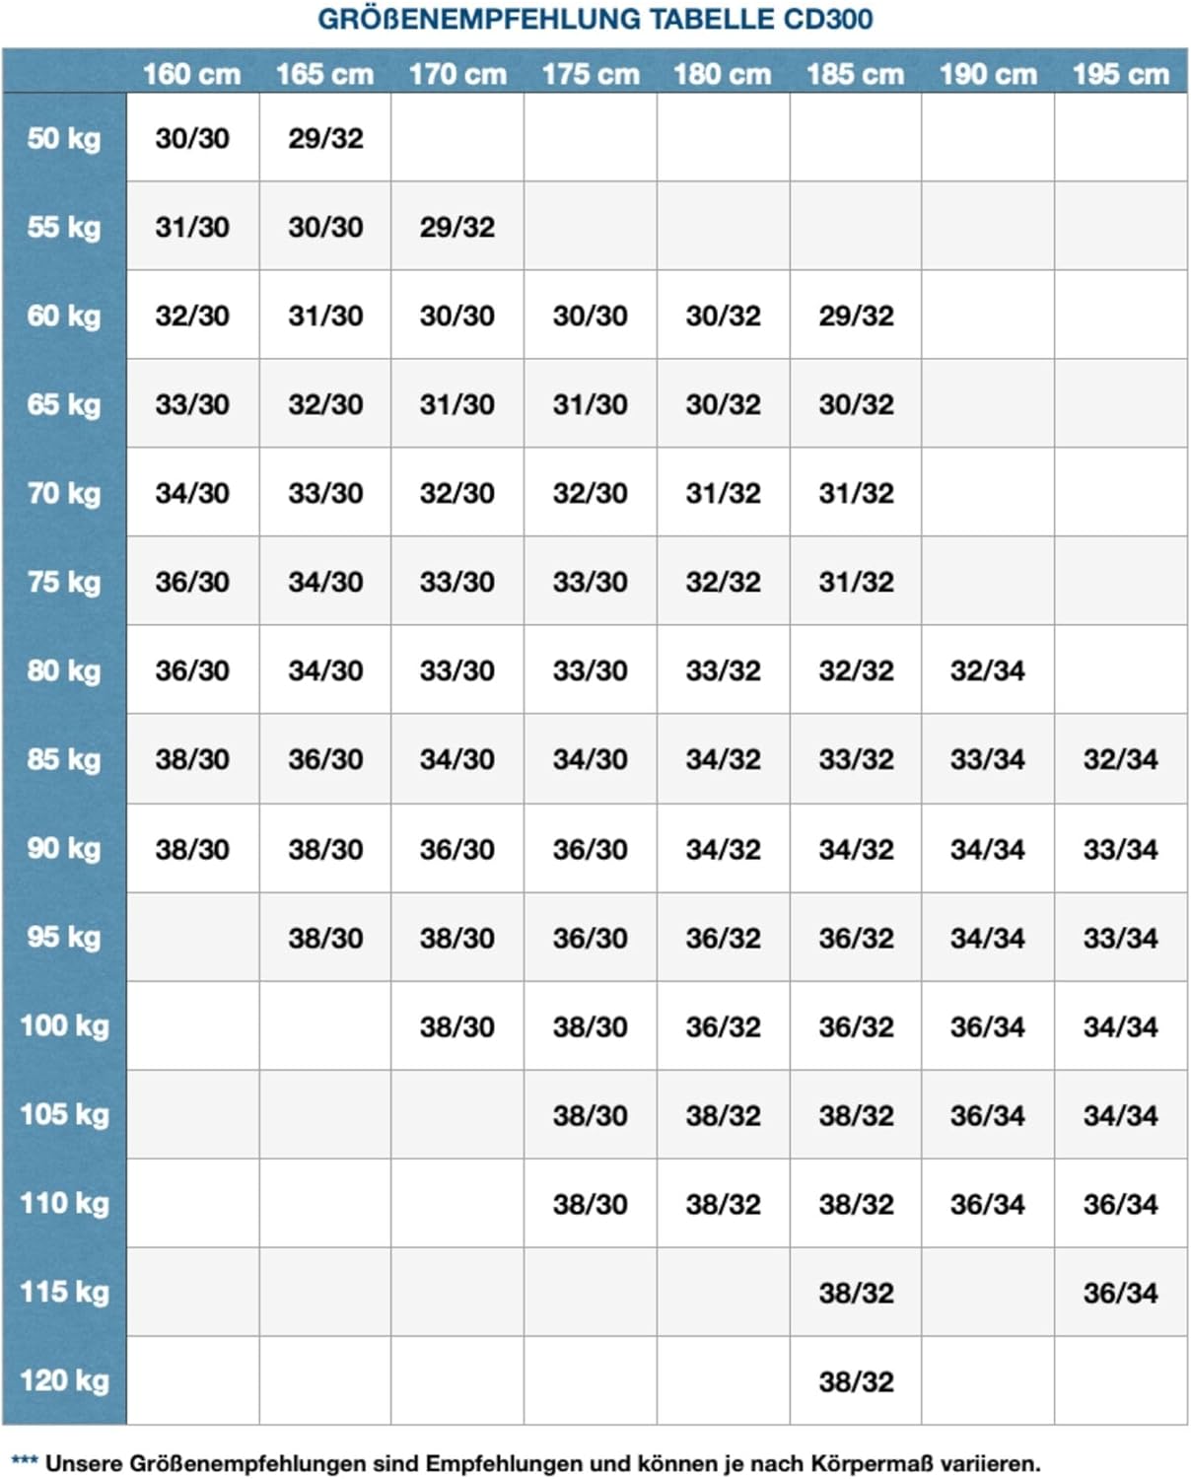The height and width of the screenshot is (1479, 1191).
Task: Select the 100 kg row label
Action: pos(64,1025)
